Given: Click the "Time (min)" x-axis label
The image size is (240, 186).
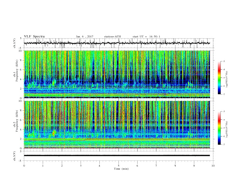Looking at the screenshot, I should 121,169.
